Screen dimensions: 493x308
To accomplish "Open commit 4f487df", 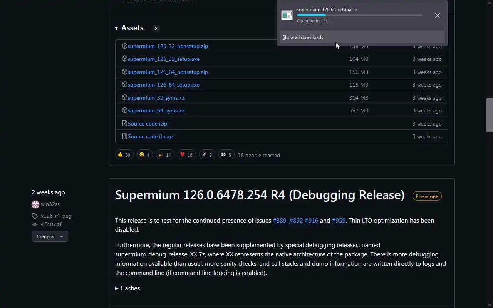I will coord(52,224).
